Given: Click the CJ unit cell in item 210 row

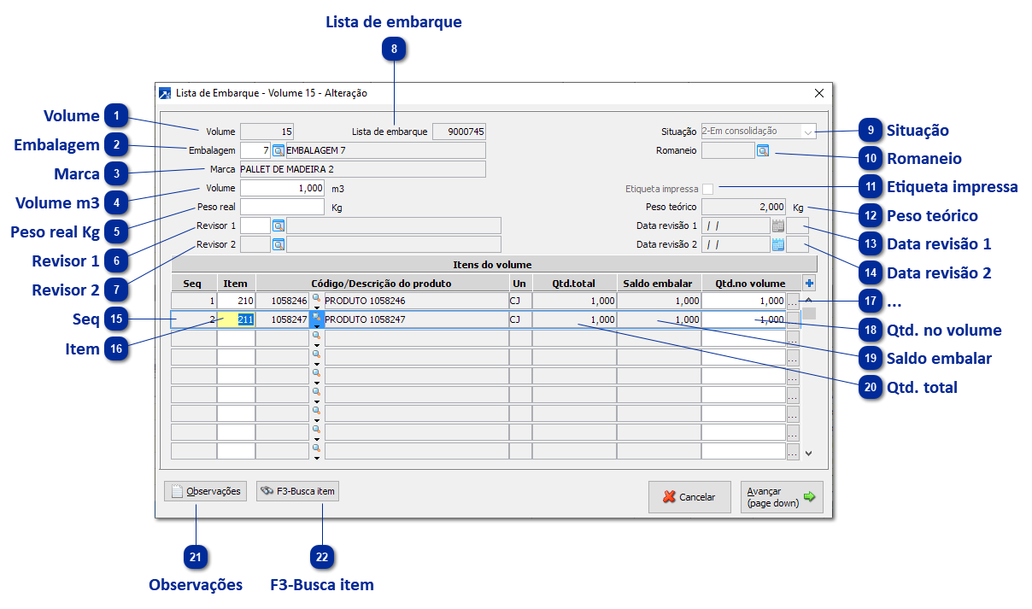Looking at the screenshot, I should [520, 301].
